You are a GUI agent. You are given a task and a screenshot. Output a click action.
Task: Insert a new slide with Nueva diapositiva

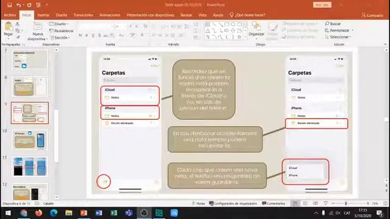point(38,31)
